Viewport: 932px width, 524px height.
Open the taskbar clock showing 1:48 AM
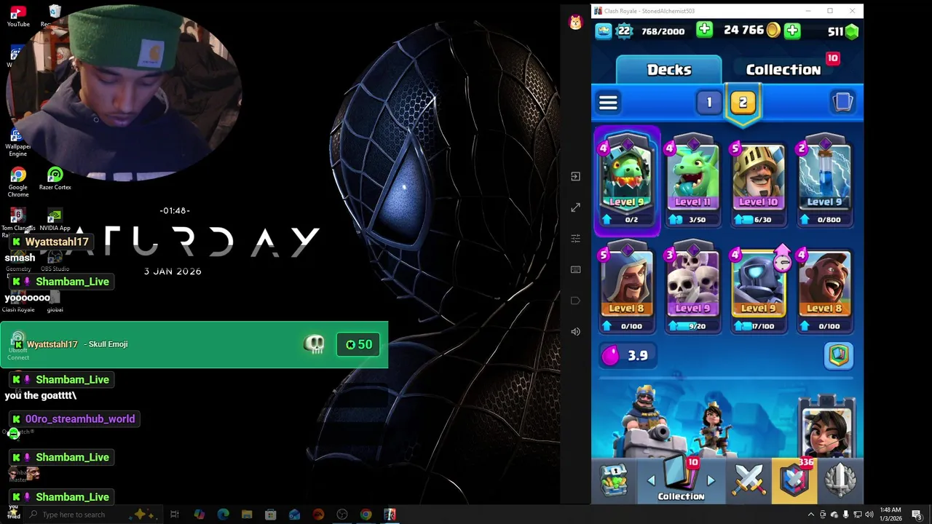[890, 515]
